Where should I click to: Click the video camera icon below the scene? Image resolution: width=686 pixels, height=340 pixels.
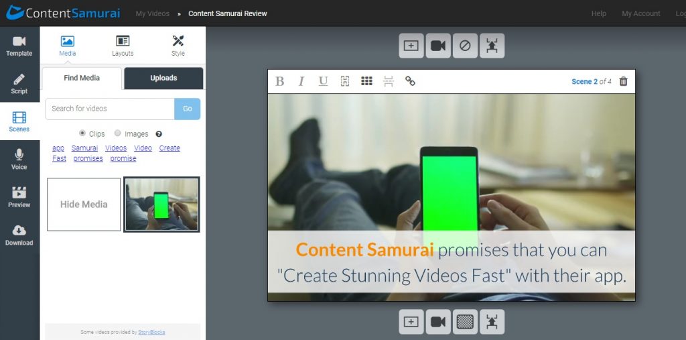438,322
